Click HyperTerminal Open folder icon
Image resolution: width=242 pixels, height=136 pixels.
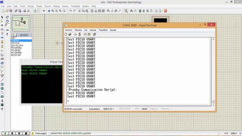(x=70, y=34)
